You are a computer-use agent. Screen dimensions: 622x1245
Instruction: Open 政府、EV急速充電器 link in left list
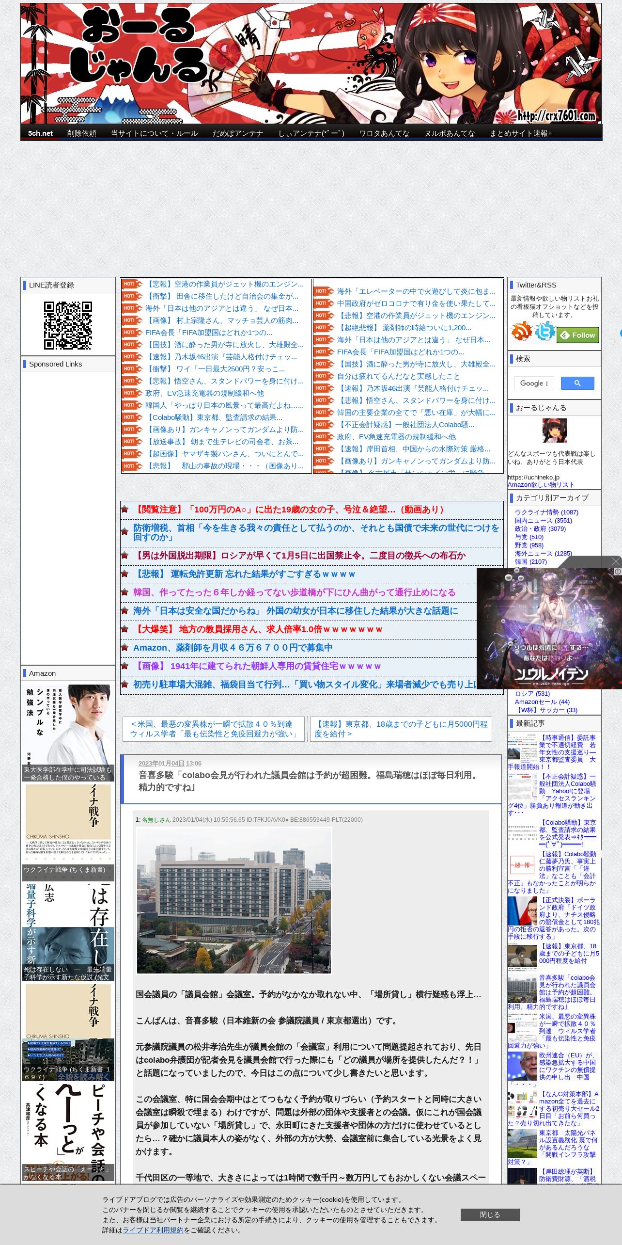[x=204, y=393]
